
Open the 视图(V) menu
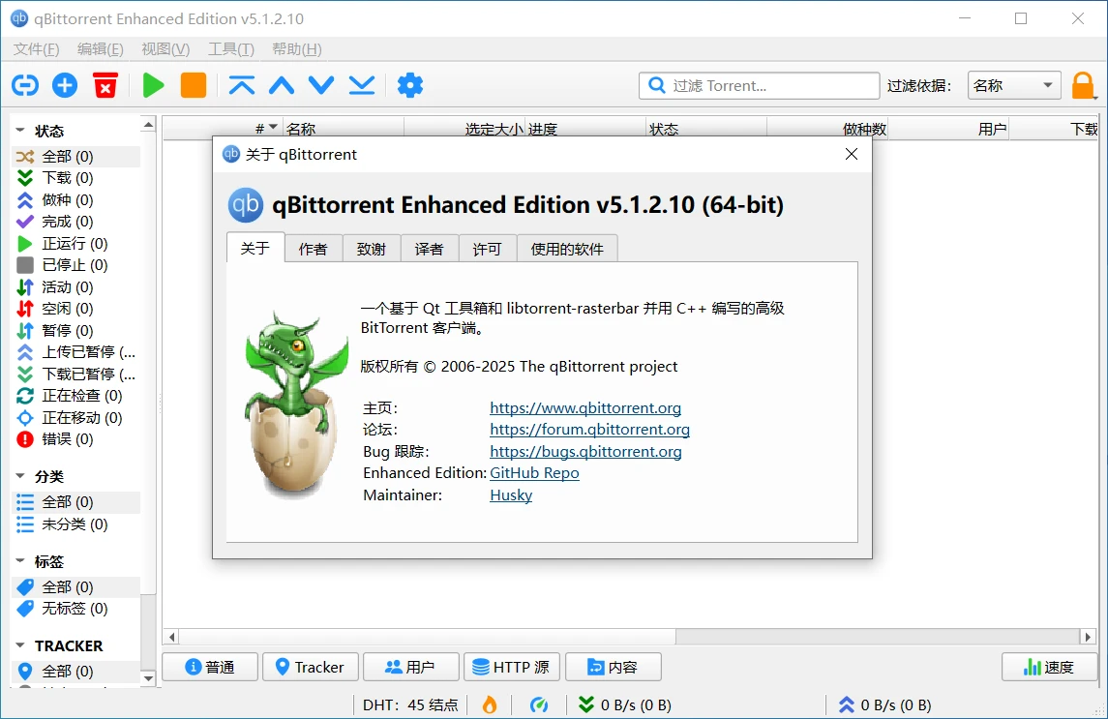pos(165,48)
